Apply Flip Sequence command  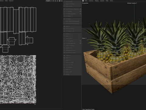click(x=72, y=67)
